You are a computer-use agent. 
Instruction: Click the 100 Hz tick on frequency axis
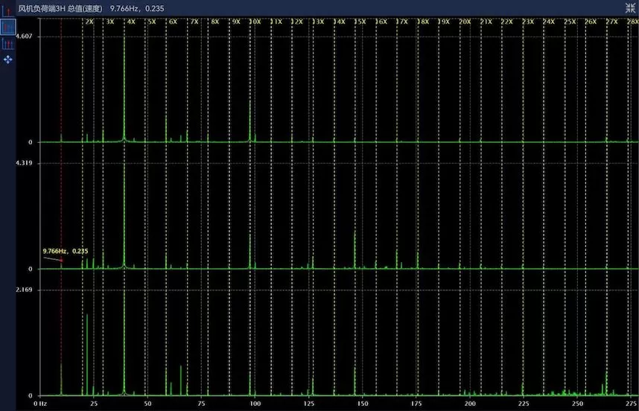(x=255, y=403)
